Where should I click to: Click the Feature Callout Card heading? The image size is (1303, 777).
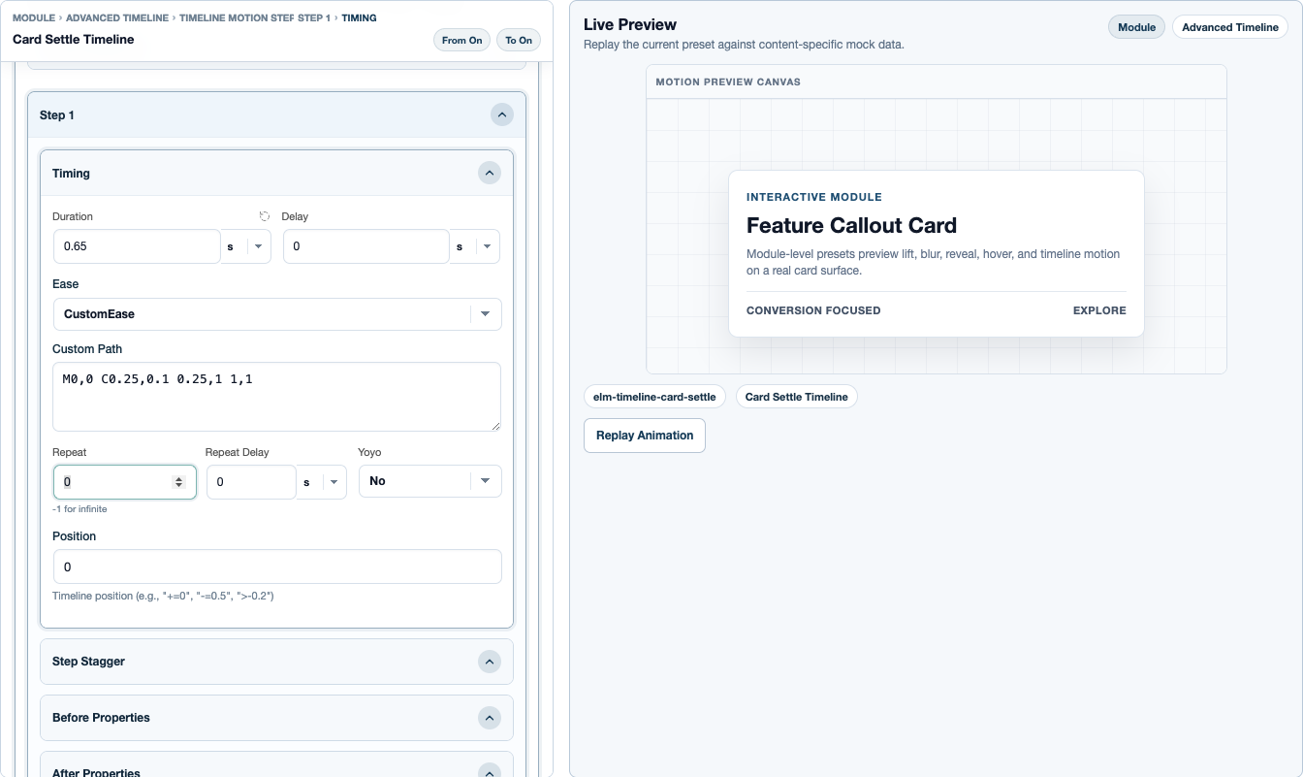tap(851, 226)
